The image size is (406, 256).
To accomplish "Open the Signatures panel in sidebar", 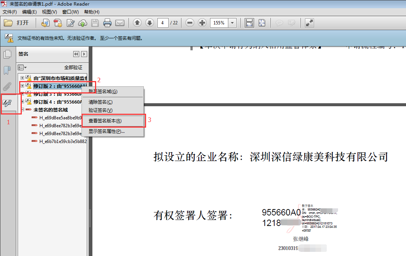I will [8, 102].
